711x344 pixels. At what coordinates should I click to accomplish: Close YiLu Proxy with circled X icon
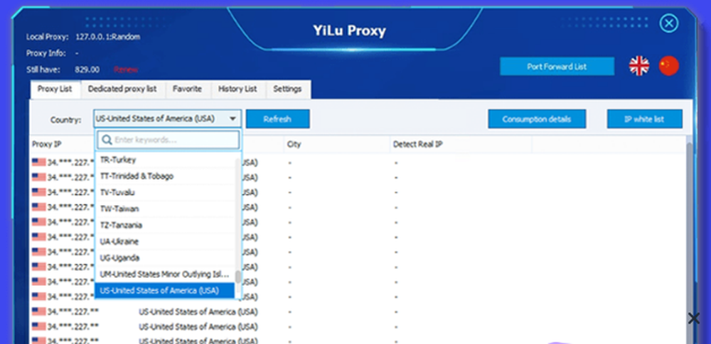click(669, 23)
